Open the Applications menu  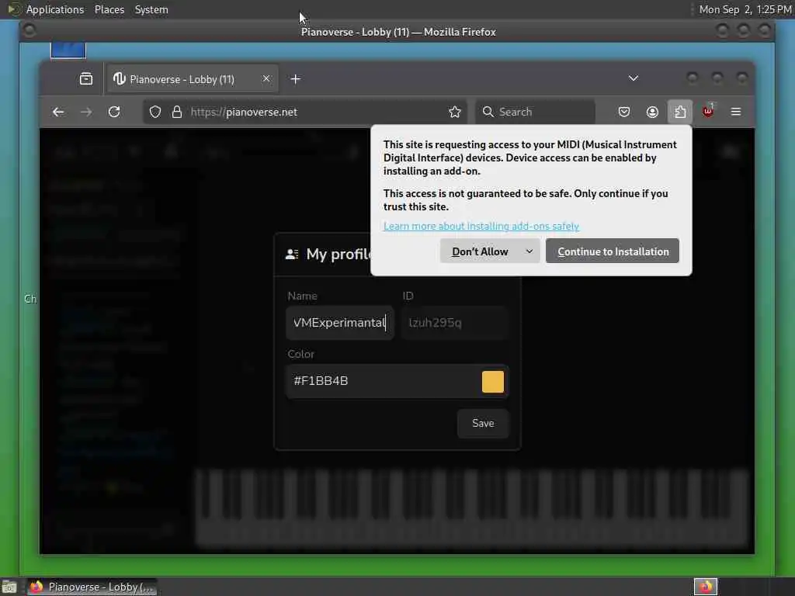(55, 9)
